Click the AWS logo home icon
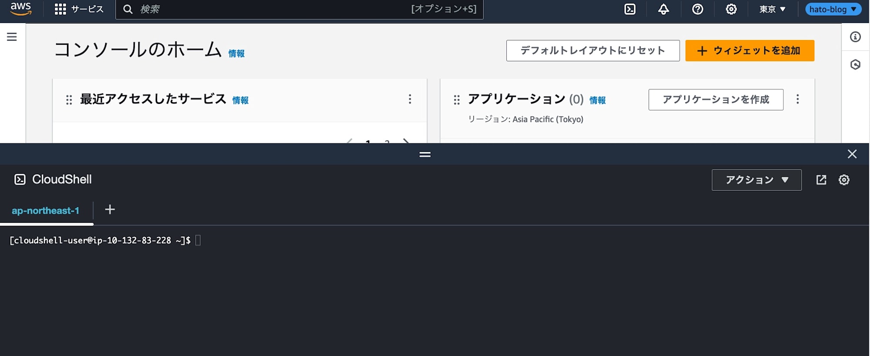 [21, 9]
